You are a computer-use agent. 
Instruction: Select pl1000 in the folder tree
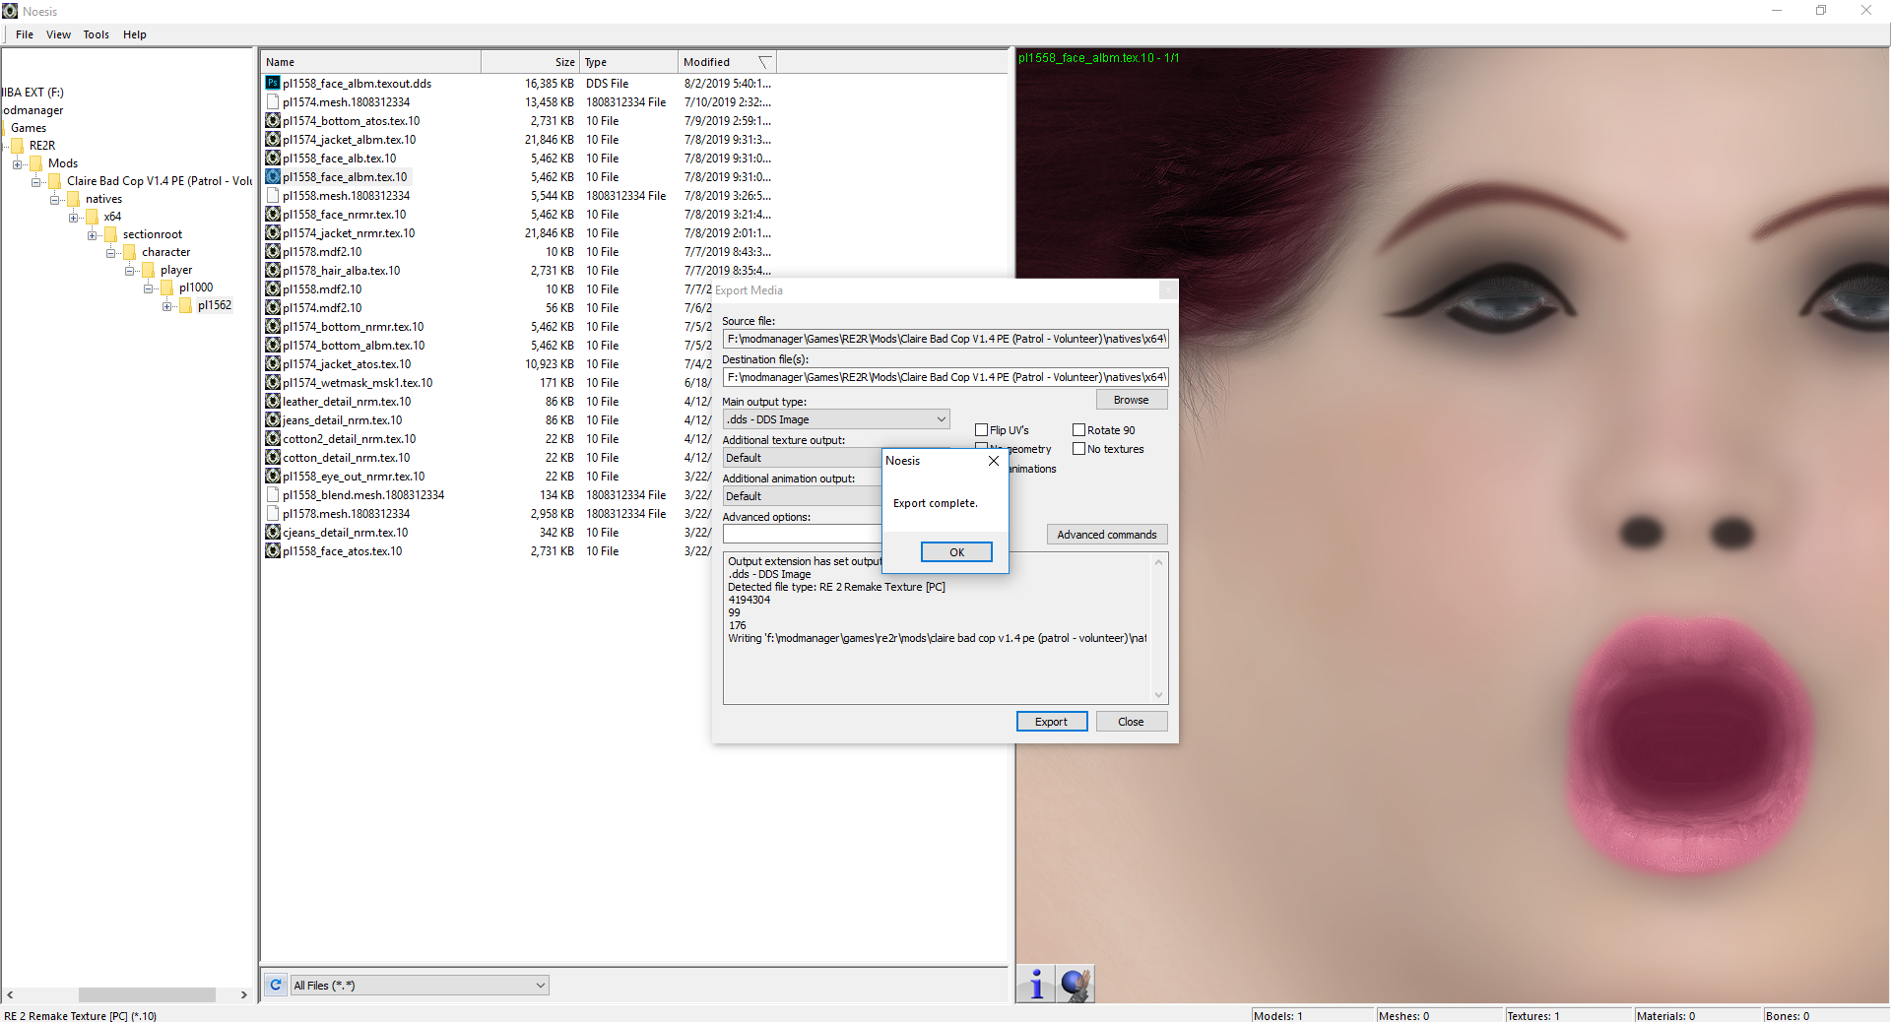tap(196, 287)
